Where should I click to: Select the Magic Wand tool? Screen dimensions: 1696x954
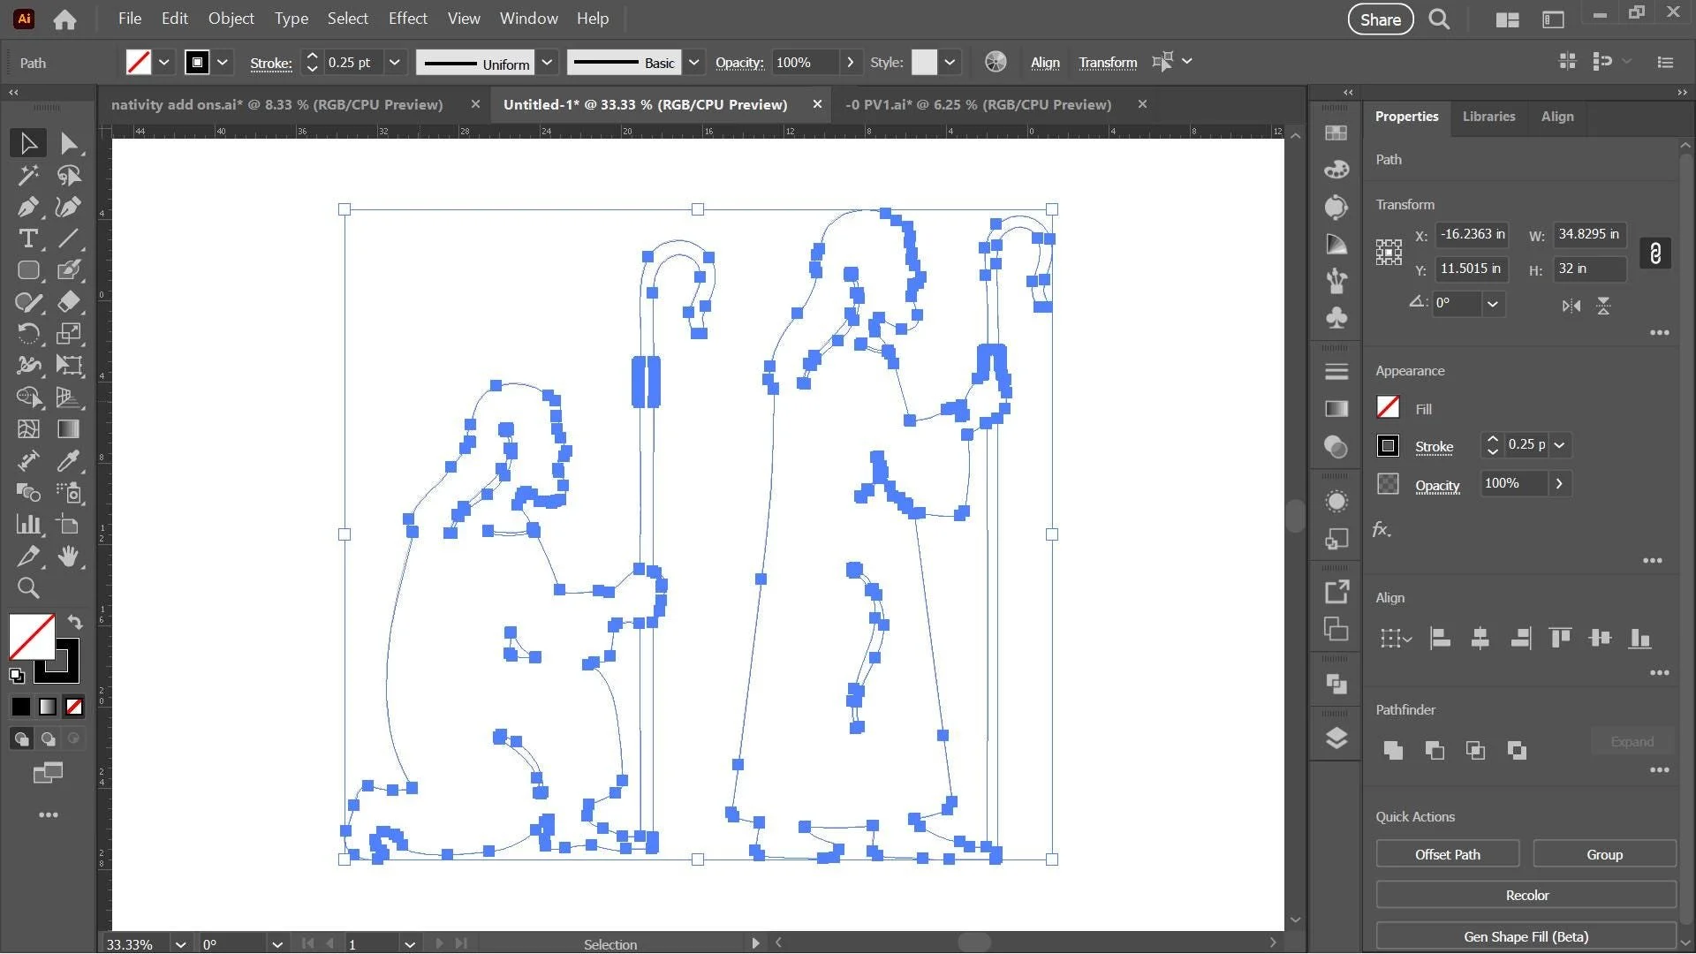click(x=27, y=175)
